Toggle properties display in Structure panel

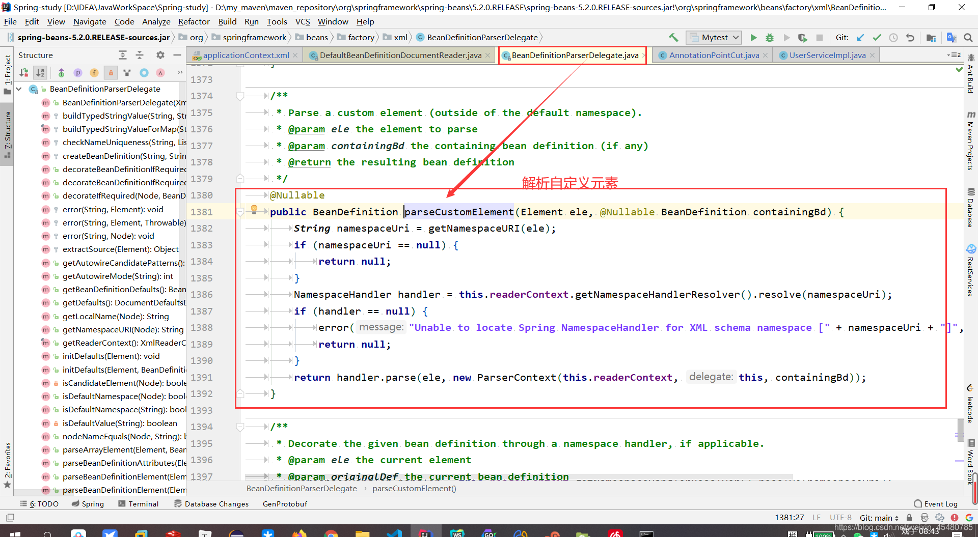pos(77,73)
